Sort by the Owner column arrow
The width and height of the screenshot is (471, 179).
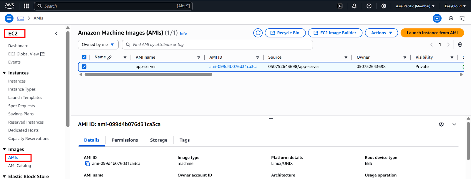[405, 57]
